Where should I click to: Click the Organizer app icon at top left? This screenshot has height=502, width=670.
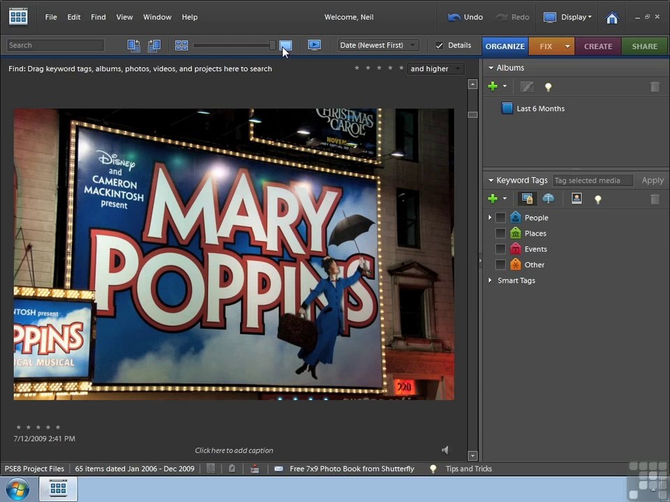pos(18,17)
